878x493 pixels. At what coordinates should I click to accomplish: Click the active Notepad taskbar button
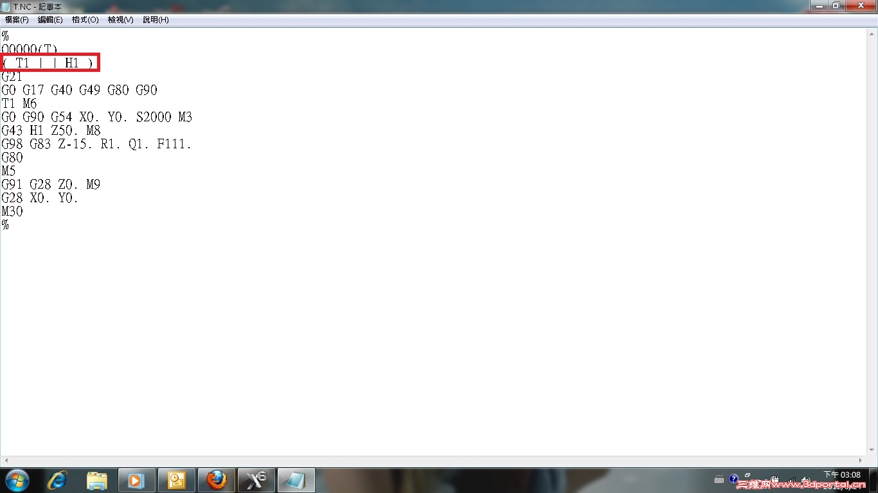pyautogui.click(x=296, y=480)
